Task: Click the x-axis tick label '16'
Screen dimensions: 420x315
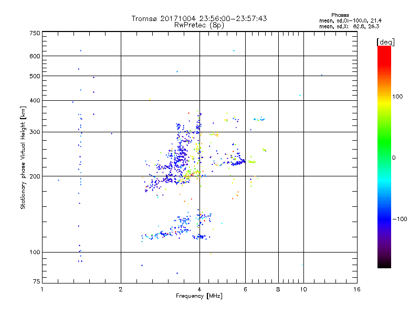Action: 357,289
